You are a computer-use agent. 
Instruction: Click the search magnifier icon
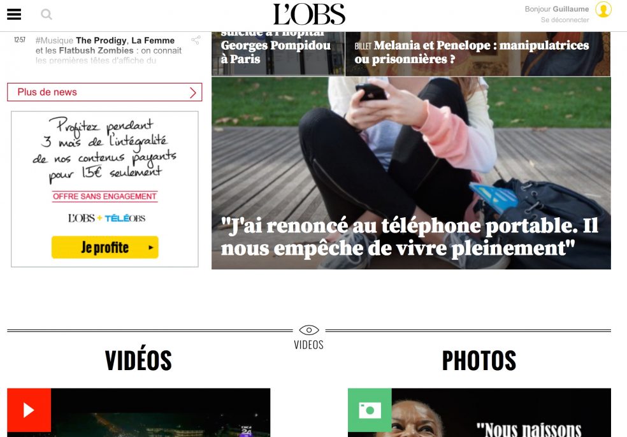(47, 15)
